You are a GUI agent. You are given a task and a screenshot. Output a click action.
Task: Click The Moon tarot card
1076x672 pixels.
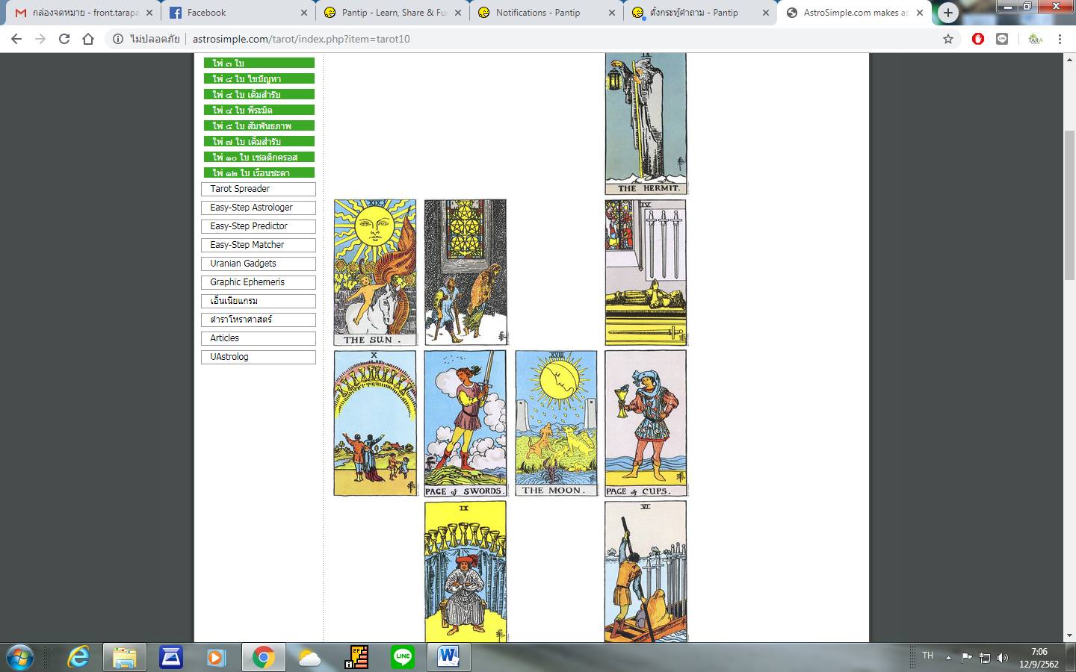tap(556, 423)
